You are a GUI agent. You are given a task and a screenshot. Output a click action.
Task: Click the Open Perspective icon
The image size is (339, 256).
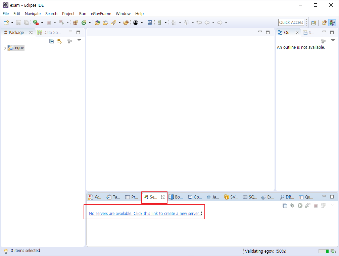pos(314,23)
